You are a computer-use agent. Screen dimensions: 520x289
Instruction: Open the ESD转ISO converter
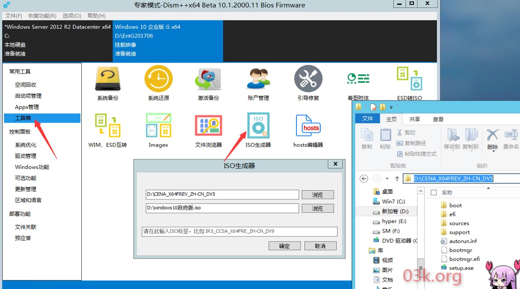[x=410, y=83]
